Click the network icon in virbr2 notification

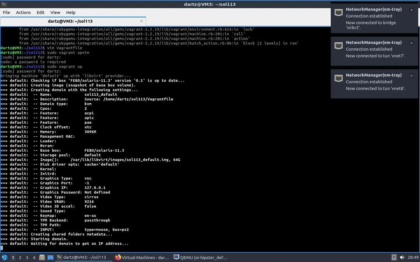[x=338, y=13]
